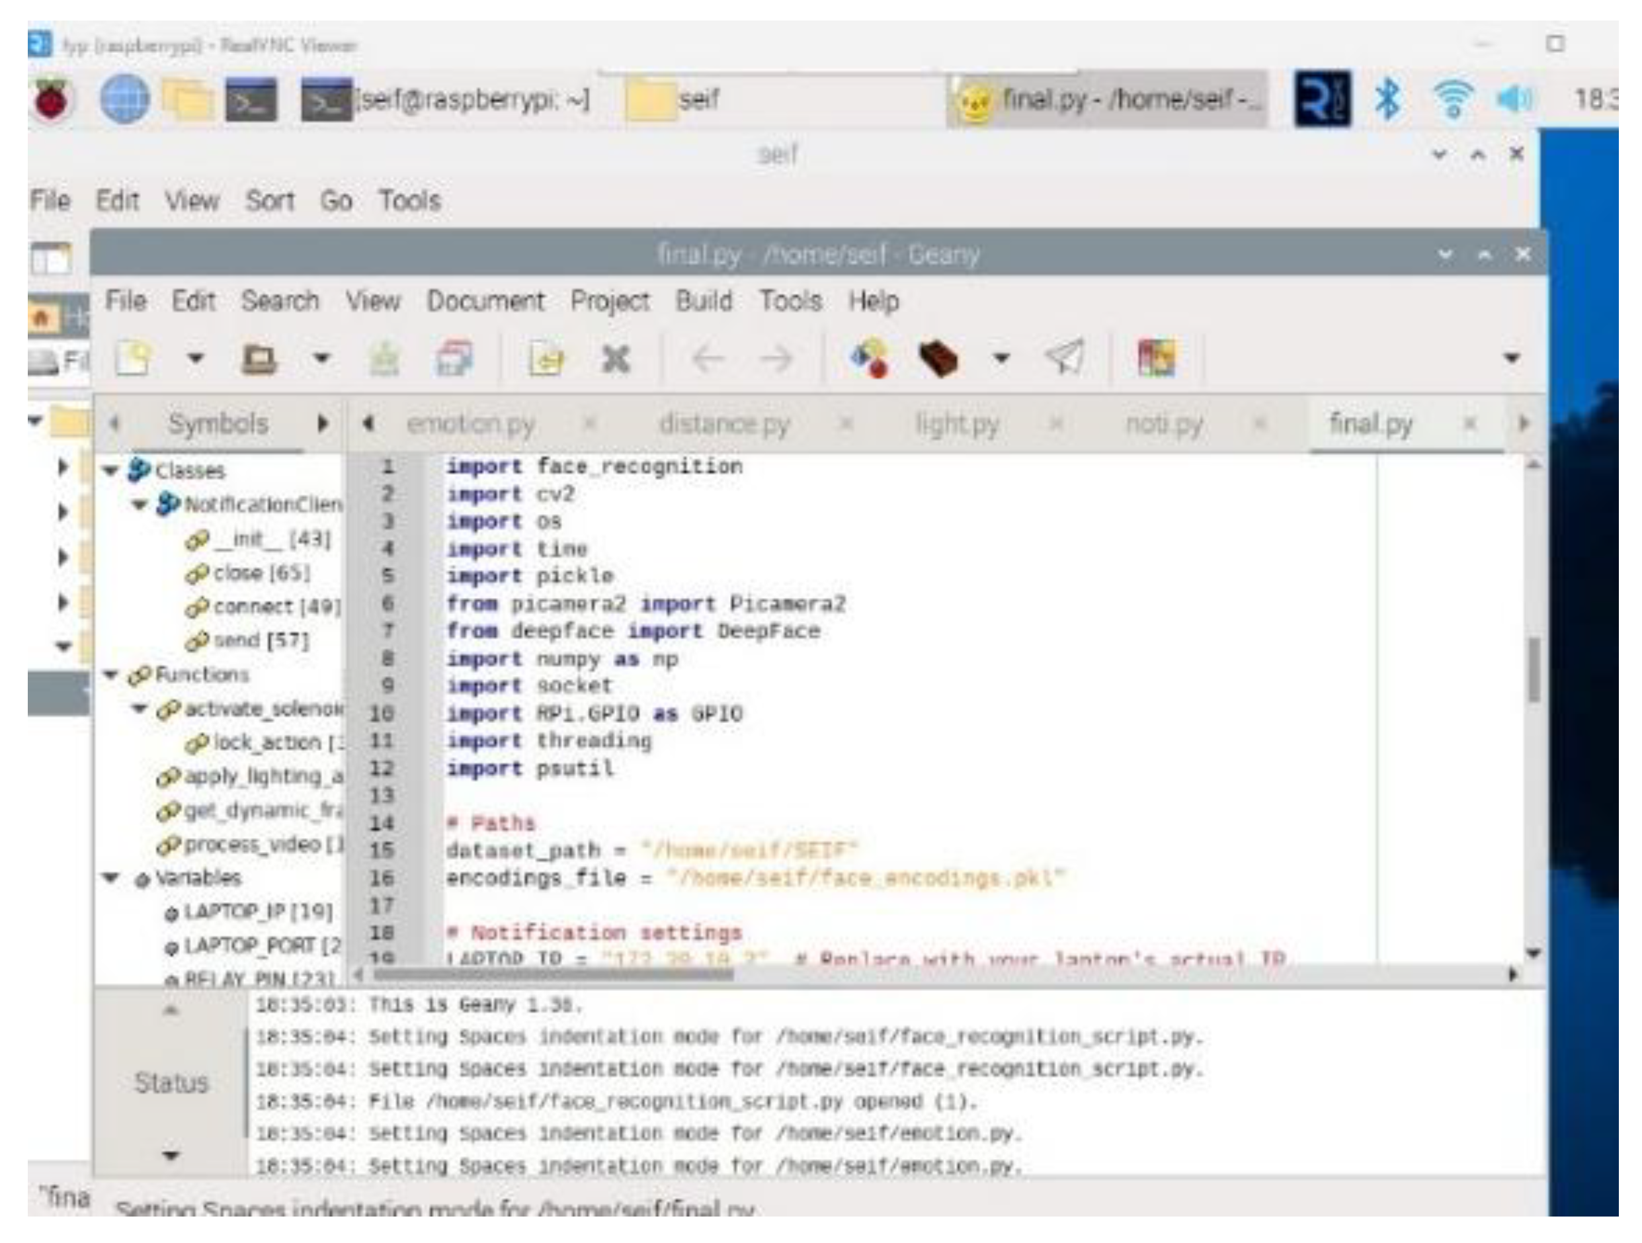Click the build brick icon
The image size is (1642, 1243).
(x=938, y=359)
